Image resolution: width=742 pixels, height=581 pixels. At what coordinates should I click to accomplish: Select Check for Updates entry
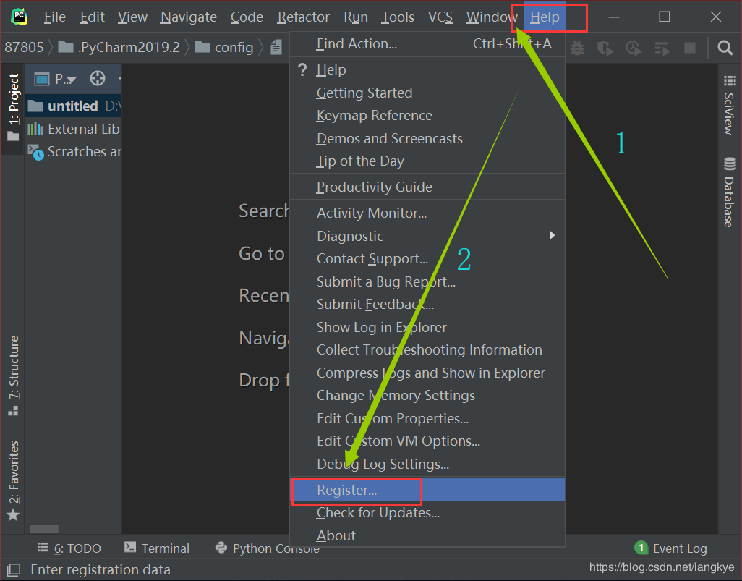[427, 513]
